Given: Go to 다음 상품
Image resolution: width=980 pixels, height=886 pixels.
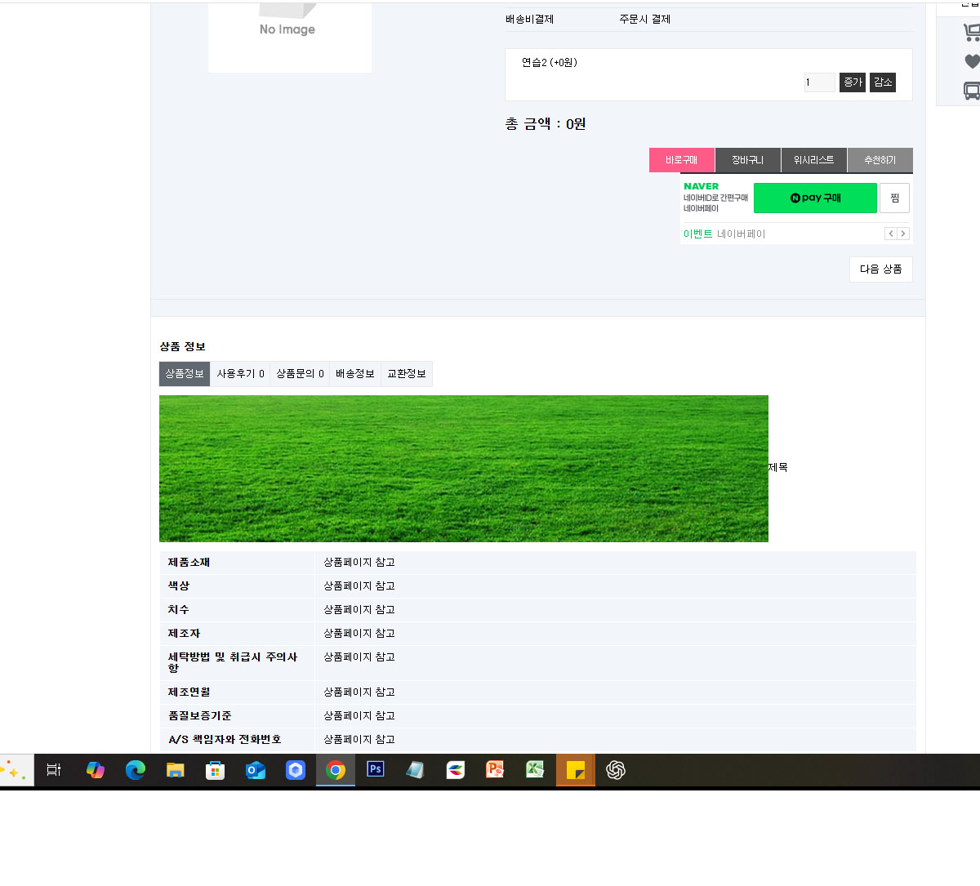Looking at the screenshot, I should [x=881, y=269].
